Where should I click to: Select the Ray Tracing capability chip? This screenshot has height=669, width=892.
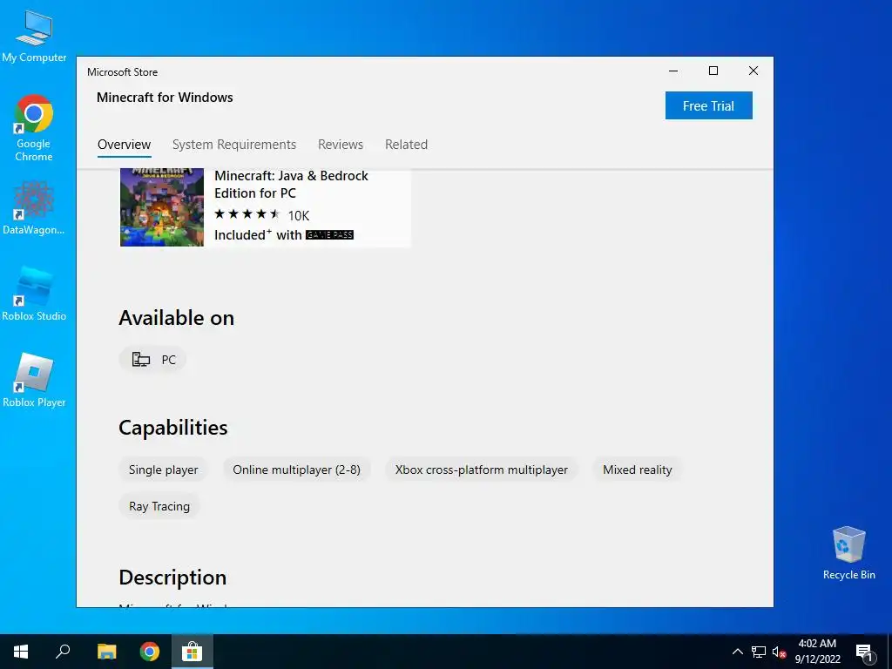coord(159,506)
